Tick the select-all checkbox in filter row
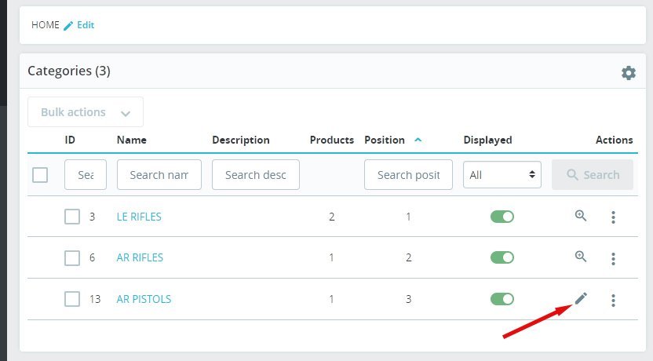Screen dimensions: 653x361 tap(40, 175)
